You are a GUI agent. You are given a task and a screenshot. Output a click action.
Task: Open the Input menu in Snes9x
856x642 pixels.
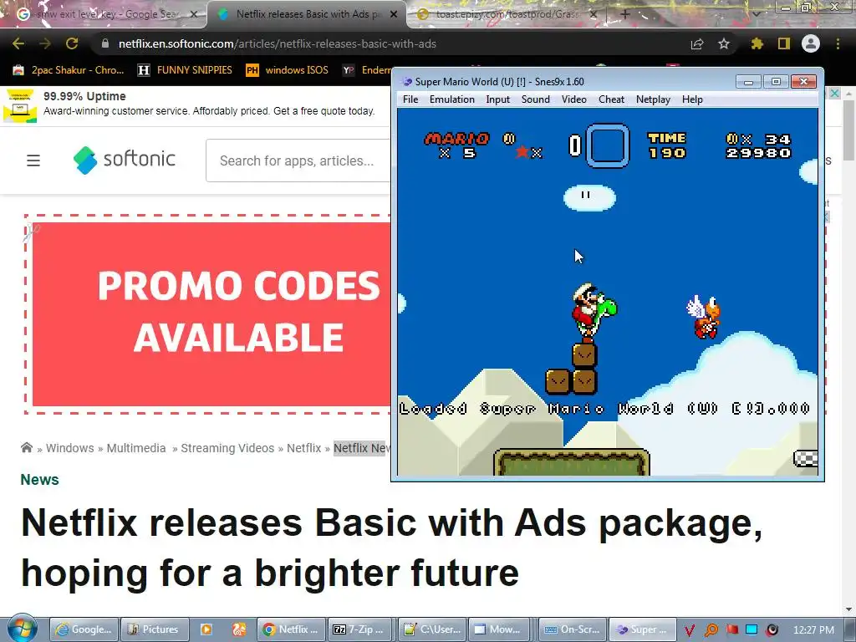pos(498,99)
